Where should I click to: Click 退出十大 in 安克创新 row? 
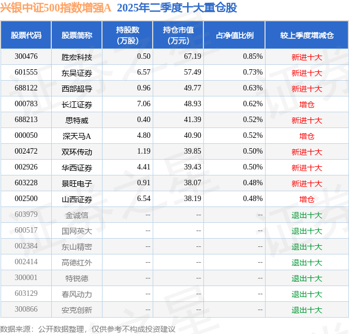306,310
